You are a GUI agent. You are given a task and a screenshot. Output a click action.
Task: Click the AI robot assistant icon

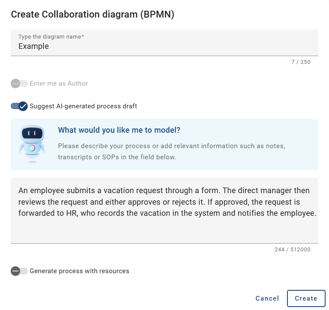pos(32,144)
